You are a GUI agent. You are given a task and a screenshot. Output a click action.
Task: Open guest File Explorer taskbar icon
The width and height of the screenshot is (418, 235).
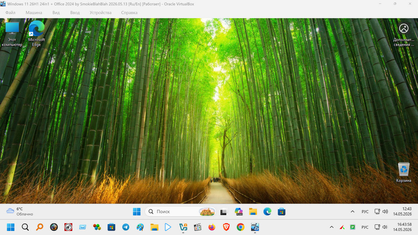253,212
